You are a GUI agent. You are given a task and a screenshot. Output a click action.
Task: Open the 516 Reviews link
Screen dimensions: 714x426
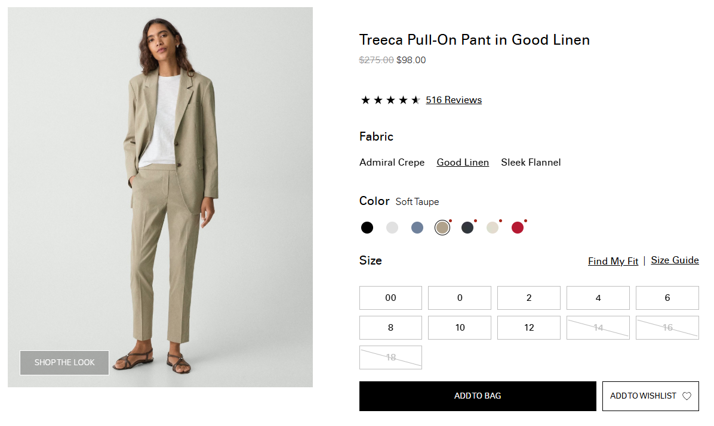click(x=454, y=100)
